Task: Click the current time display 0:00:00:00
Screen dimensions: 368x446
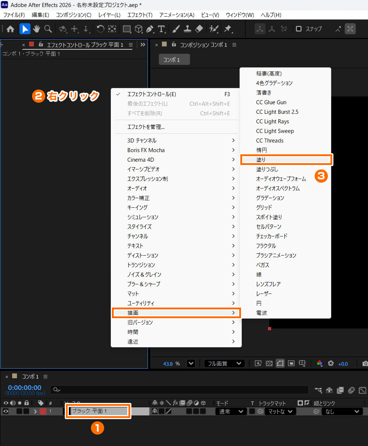Action: (24, 387)
